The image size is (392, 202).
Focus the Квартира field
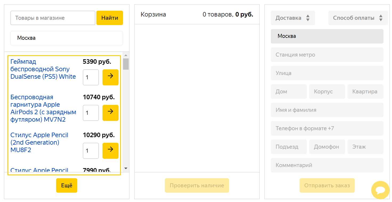(365, 92)
